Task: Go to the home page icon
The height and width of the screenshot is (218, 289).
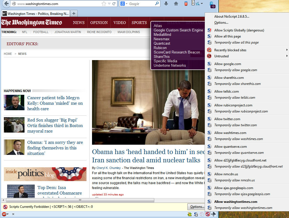Action: (176, 4)
